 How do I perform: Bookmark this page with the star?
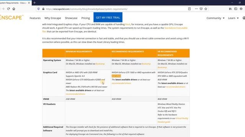(206, 9)
